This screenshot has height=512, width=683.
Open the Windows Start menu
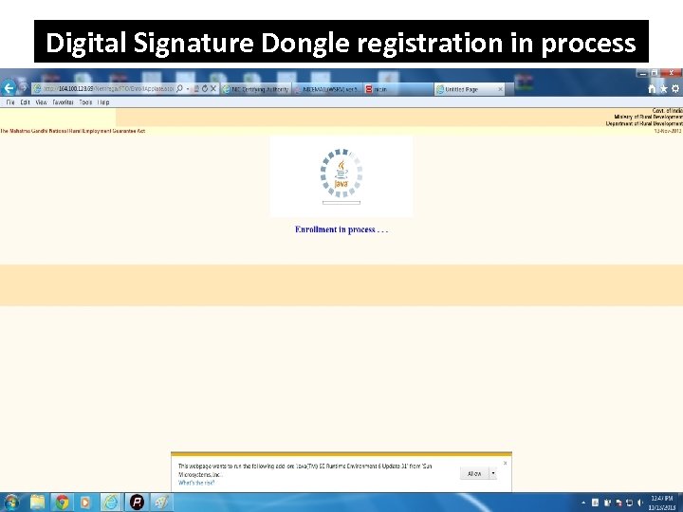pos(11,503)
